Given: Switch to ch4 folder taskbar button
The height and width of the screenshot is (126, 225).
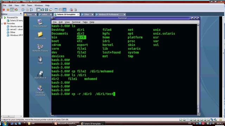Looking at the screenshot, I should [x=40, y=124].
